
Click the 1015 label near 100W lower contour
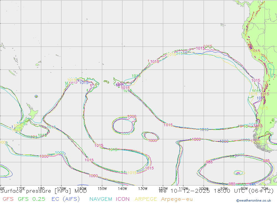[x=204, y=130]
